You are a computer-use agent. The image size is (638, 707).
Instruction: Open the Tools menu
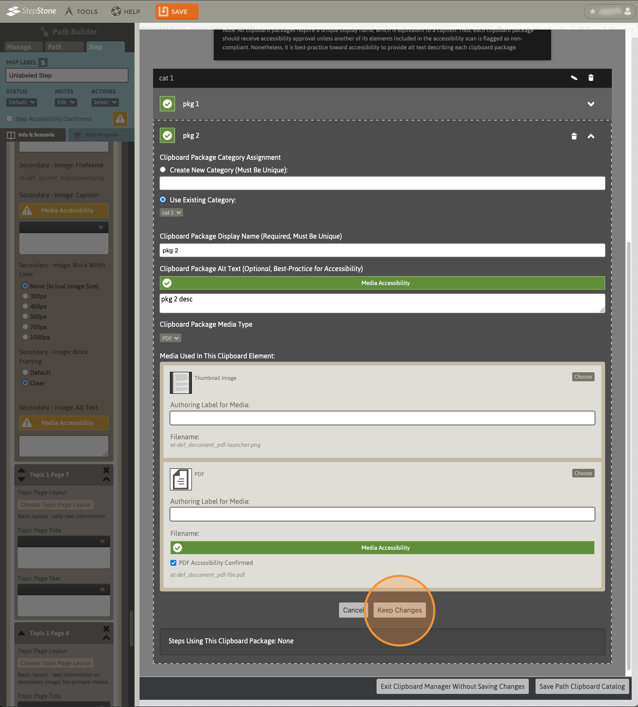pyautogui.click(x=81, y=11)
